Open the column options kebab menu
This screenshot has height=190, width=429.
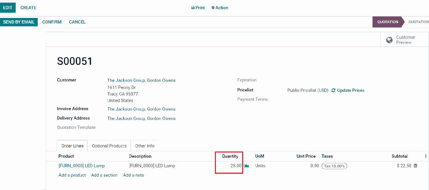point(425,156)
